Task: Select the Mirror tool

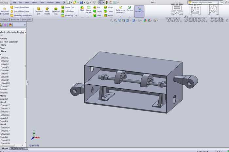Action: click(108, 15)
